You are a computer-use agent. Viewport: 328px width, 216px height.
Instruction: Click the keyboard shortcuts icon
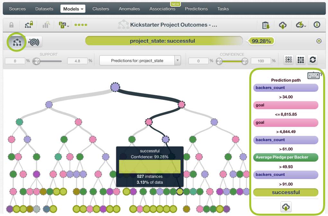pyautogui.click(x=313, y=75)
